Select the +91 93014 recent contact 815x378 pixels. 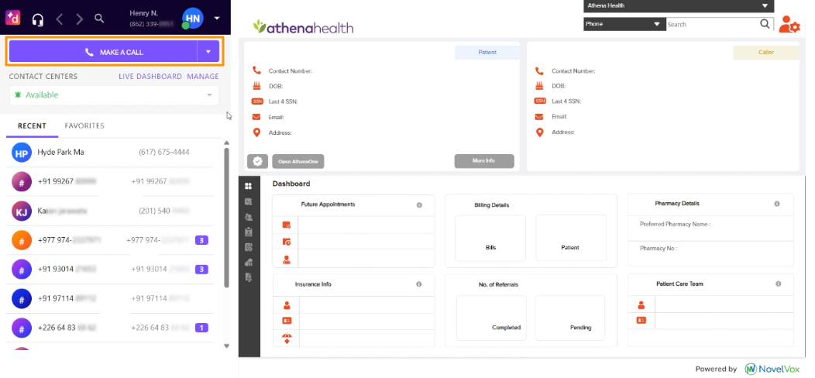point(110,270)
